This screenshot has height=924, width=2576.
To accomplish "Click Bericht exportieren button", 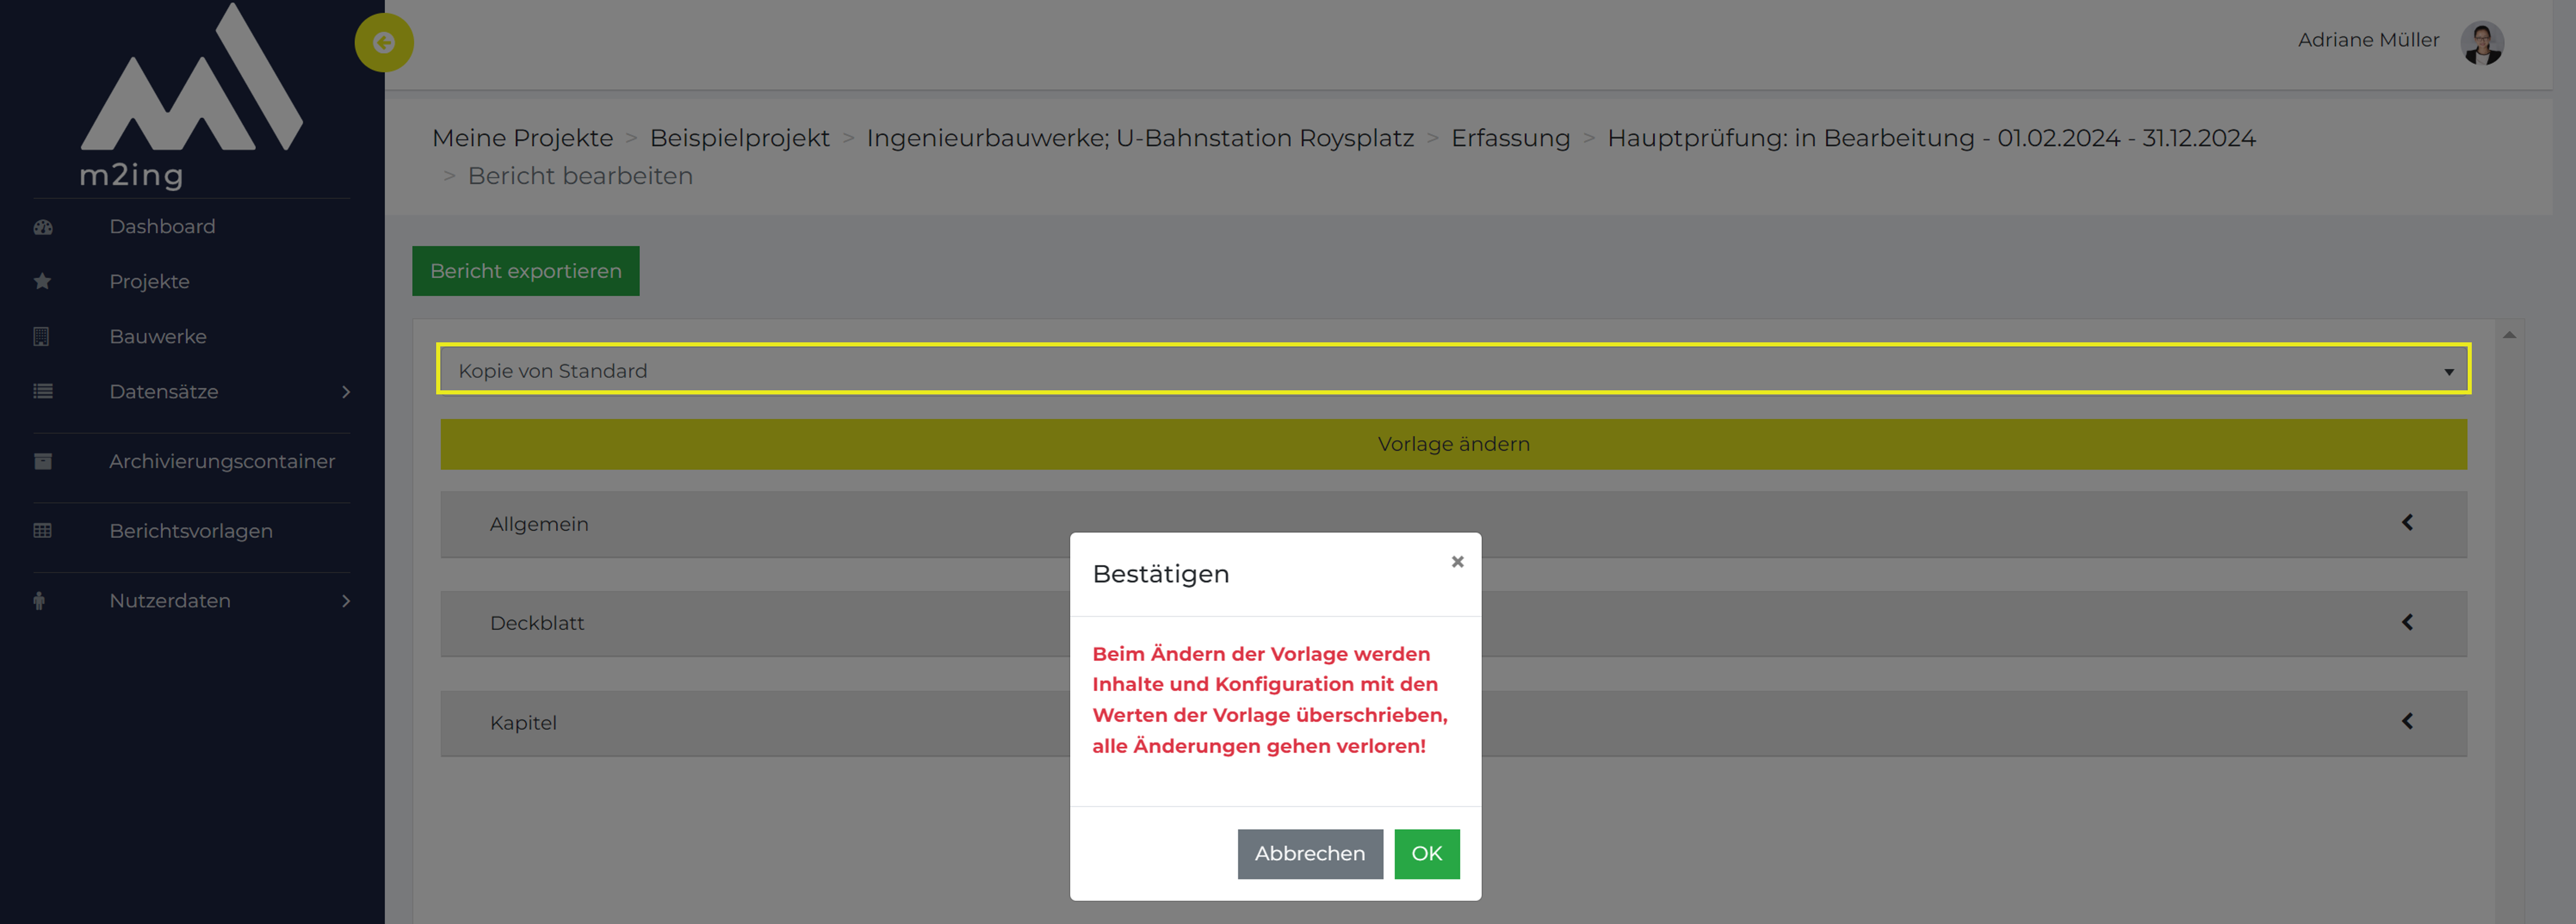I will coord(526,271).
